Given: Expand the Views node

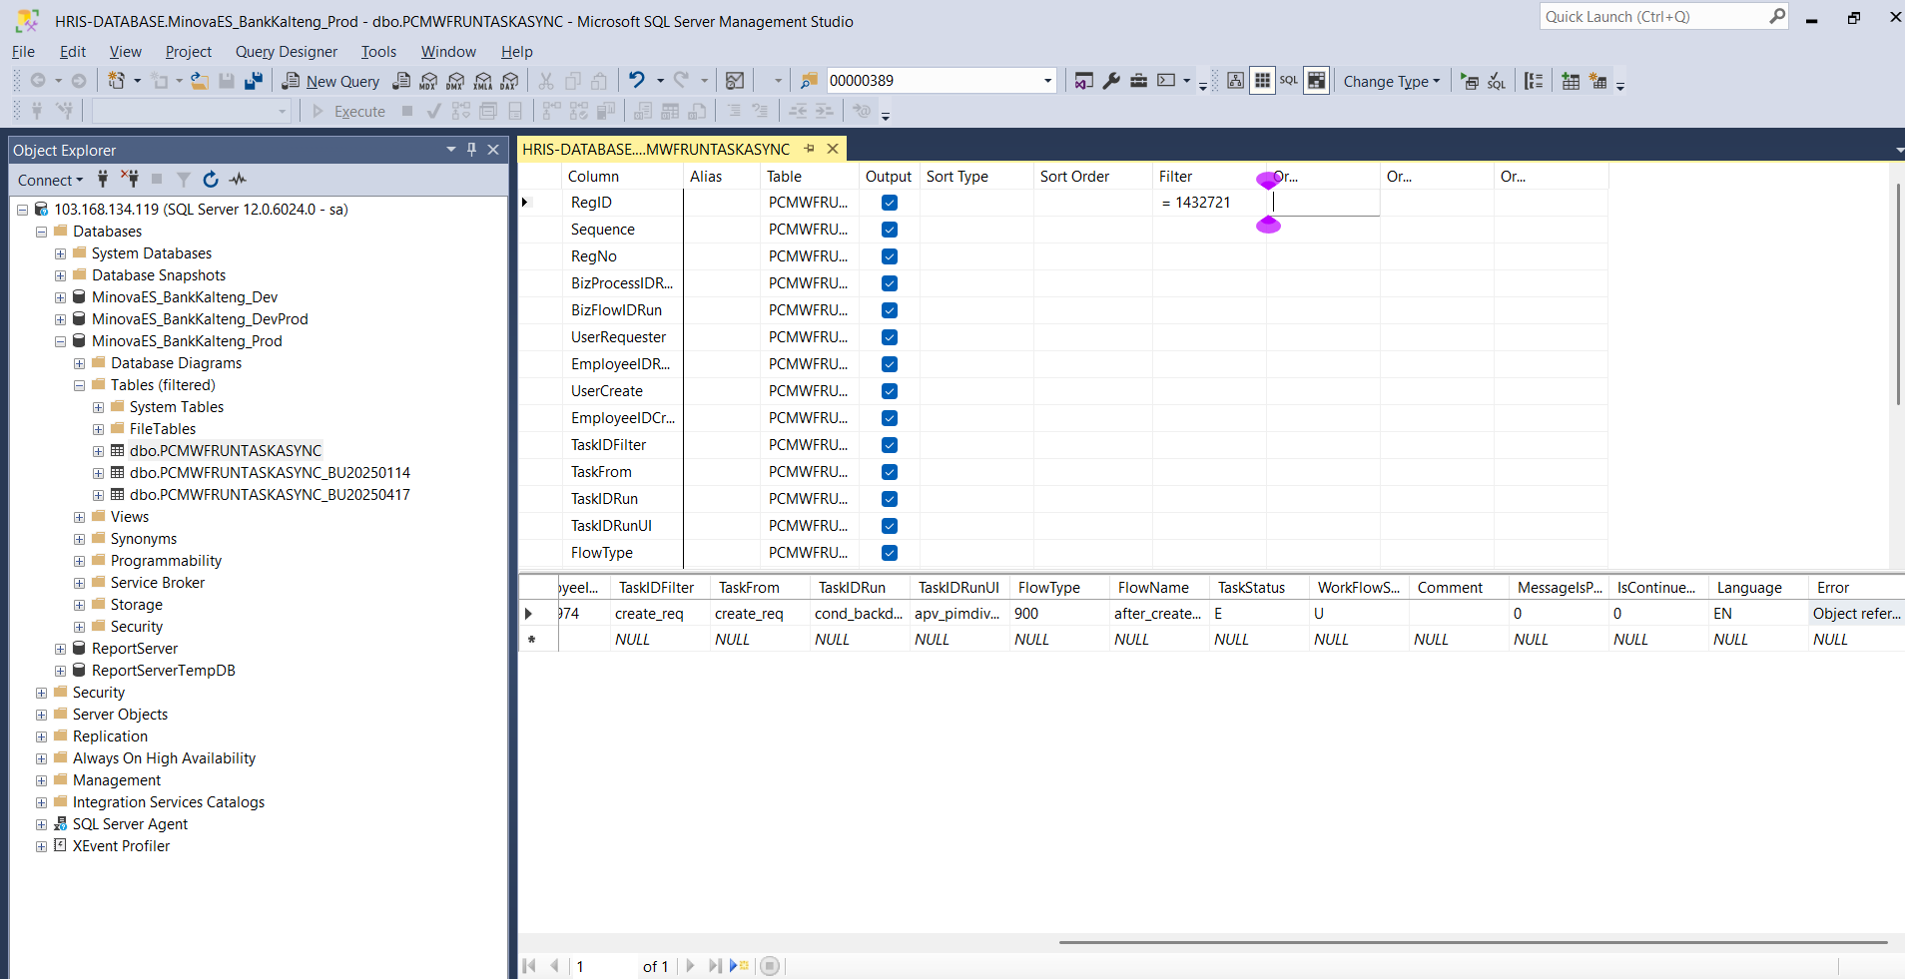Looking at the screenshot, I should click(79, 517).
